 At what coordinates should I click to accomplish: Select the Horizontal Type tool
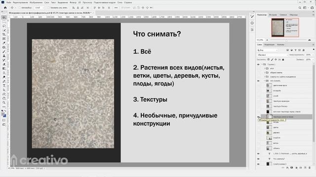pyautogui.click(x=4, y=86)
